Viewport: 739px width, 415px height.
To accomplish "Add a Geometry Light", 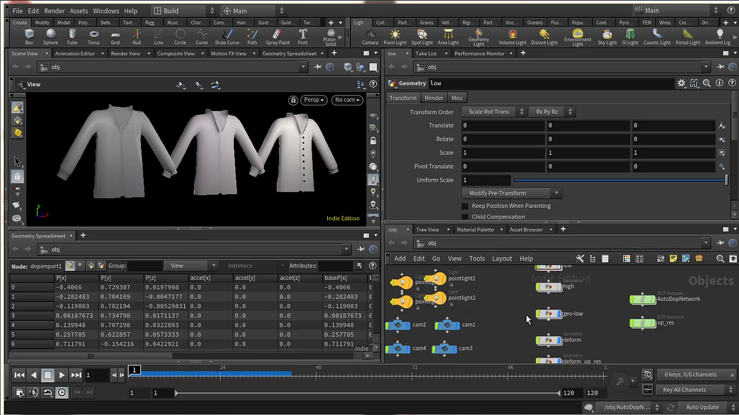I will tap(479, 38).
